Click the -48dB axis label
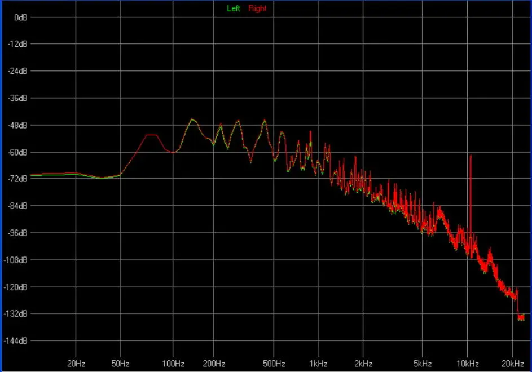 pos(18,125)
